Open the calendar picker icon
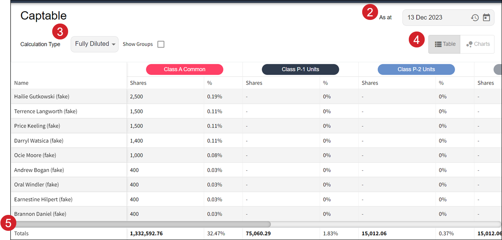 (x=486, y=18)
